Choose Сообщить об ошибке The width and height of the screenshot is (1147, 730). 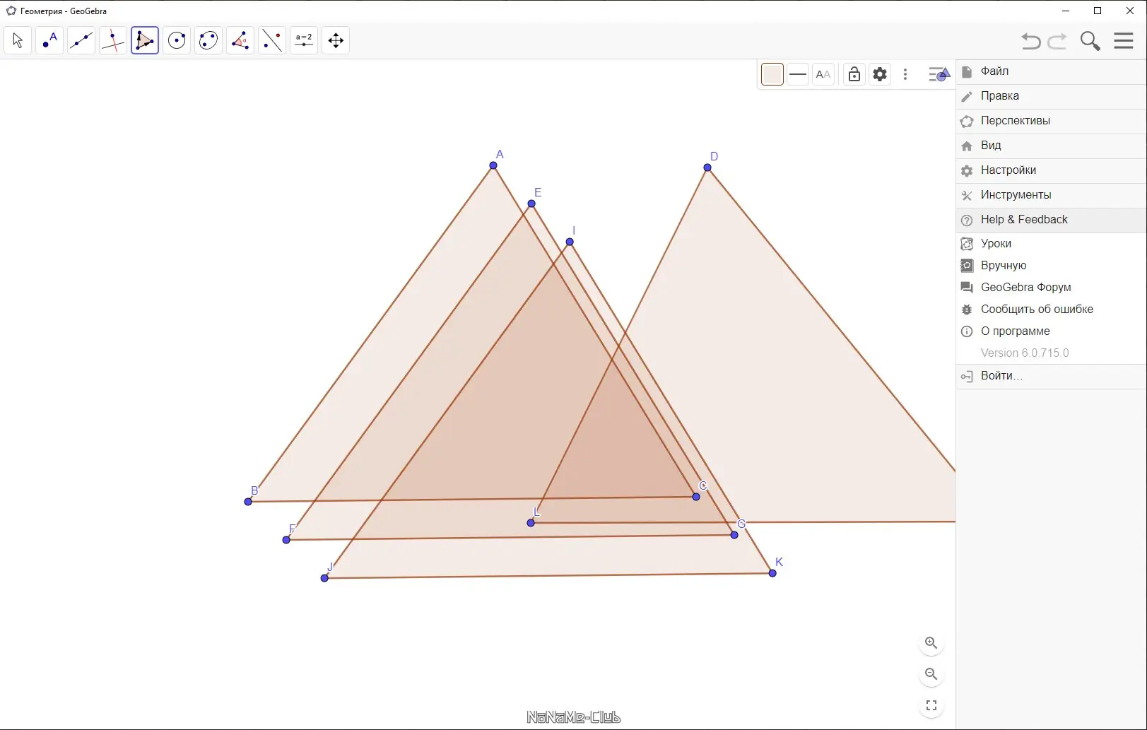1052,310
